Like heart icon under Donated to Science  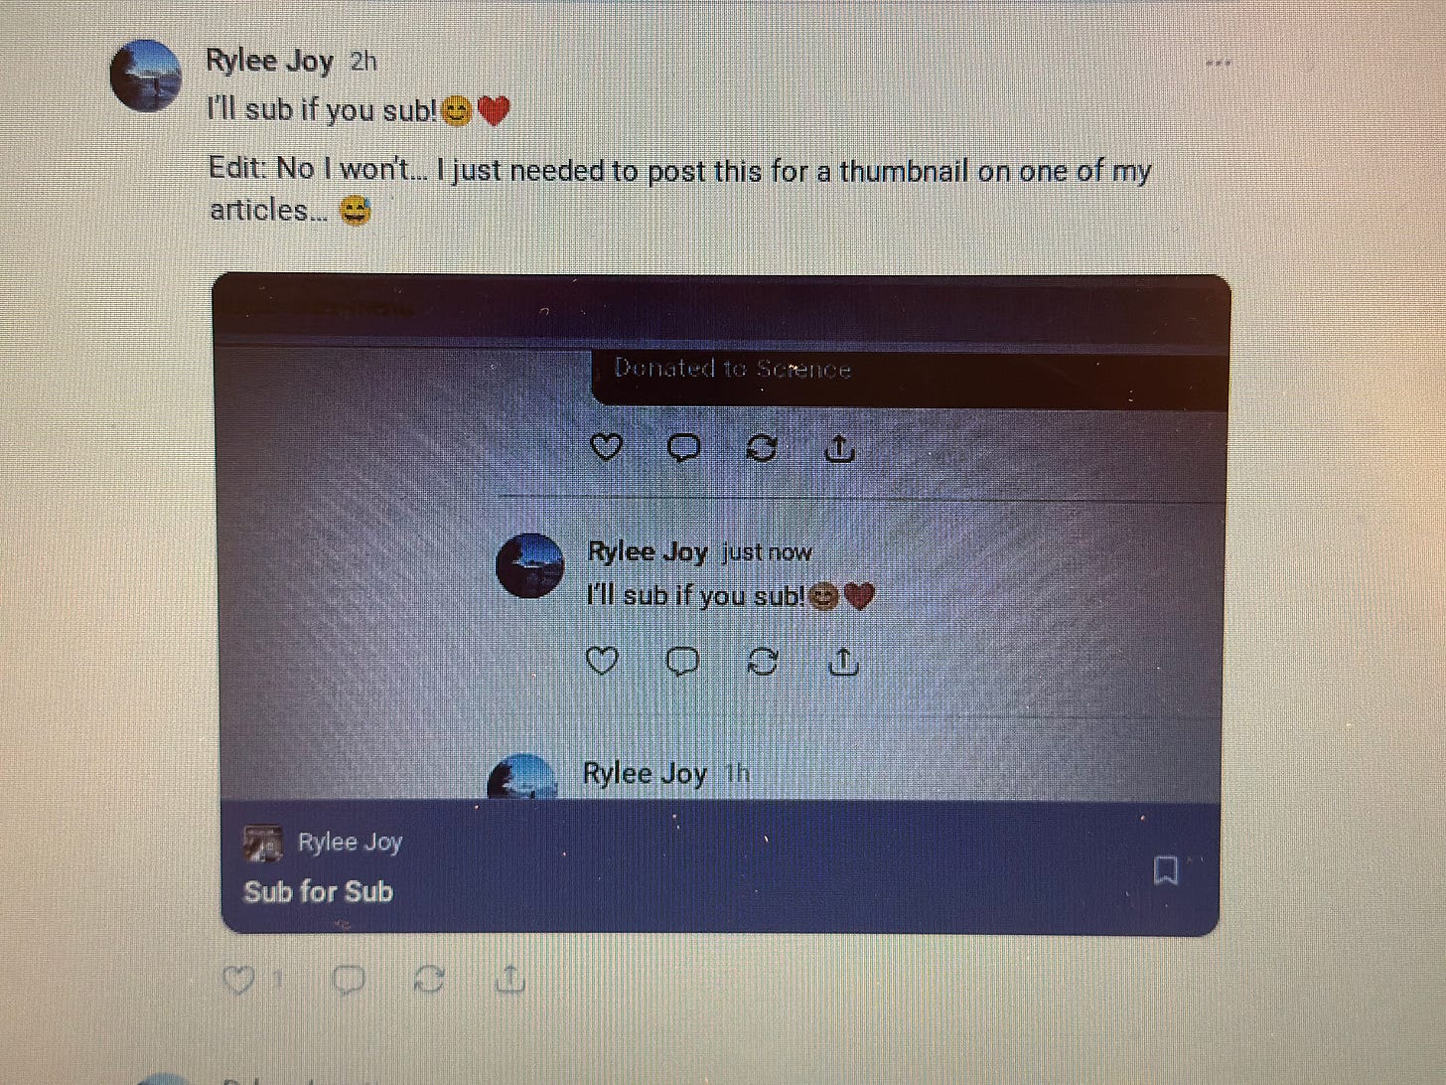[606, 447]
